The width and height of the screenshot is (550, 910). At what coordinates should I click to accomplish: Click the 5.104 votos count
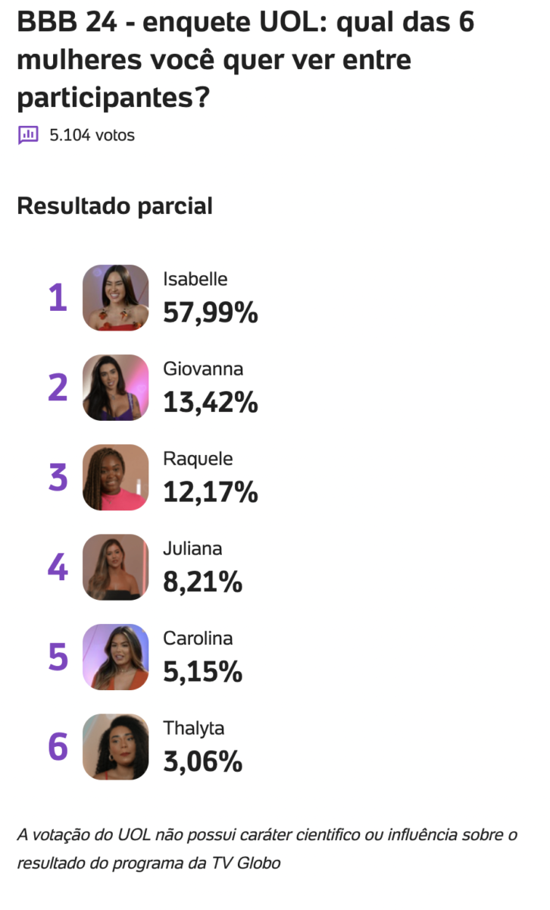(x=92, y=135)
